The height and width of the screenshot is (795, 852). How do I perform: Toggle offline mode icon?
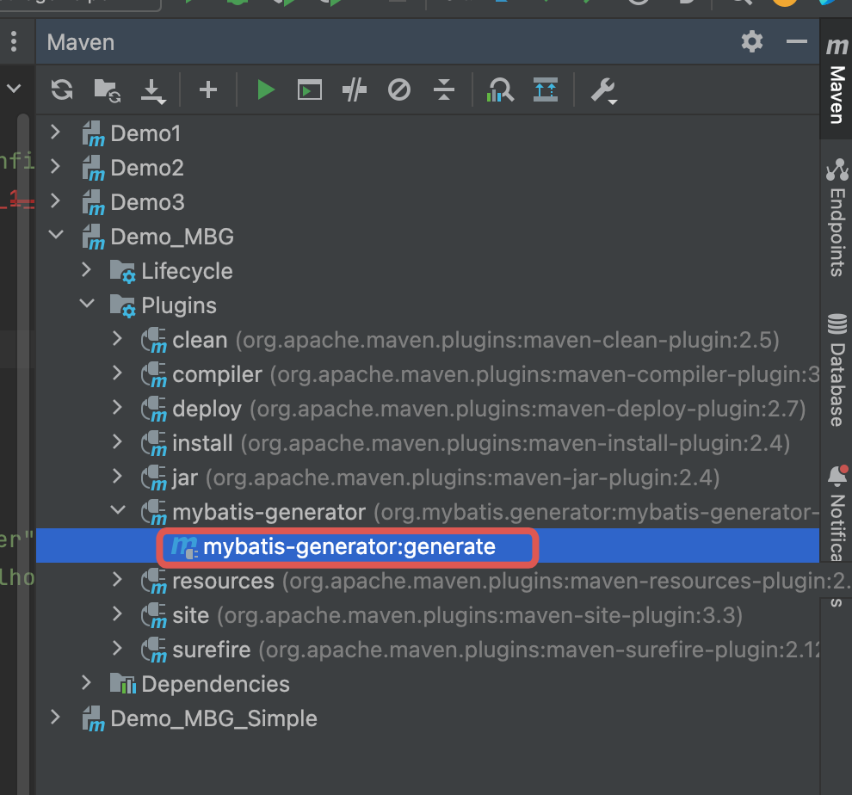(355, 89)
